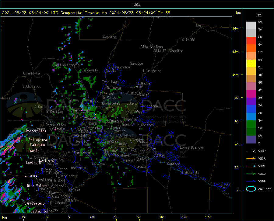The height and width of the screenshot is (221, 274).
Task: Click the Vista_Flor label
Action: (40, 211)
